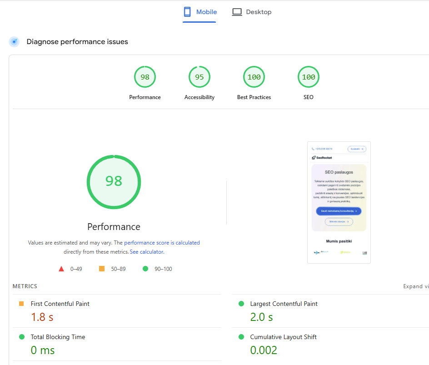Image resolution: width=429 pixels, height=365 pixels.
Task: Click the Diagnose performance issues lighthouse icon
Action: [x=14, y=41]
